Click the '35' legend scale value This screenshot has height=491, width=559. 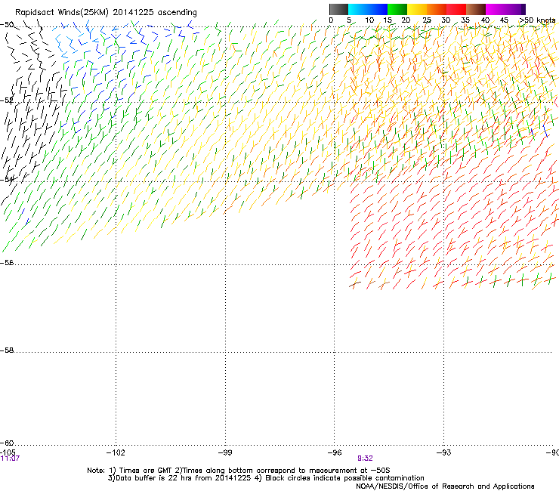point(465,20)
